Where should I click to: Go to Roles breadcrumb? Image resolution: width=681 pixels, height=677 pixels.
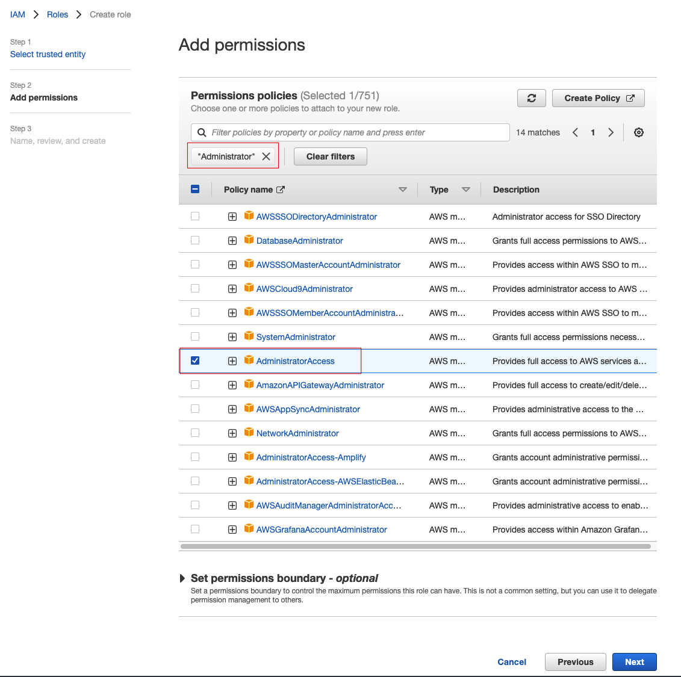pos(57,14)
